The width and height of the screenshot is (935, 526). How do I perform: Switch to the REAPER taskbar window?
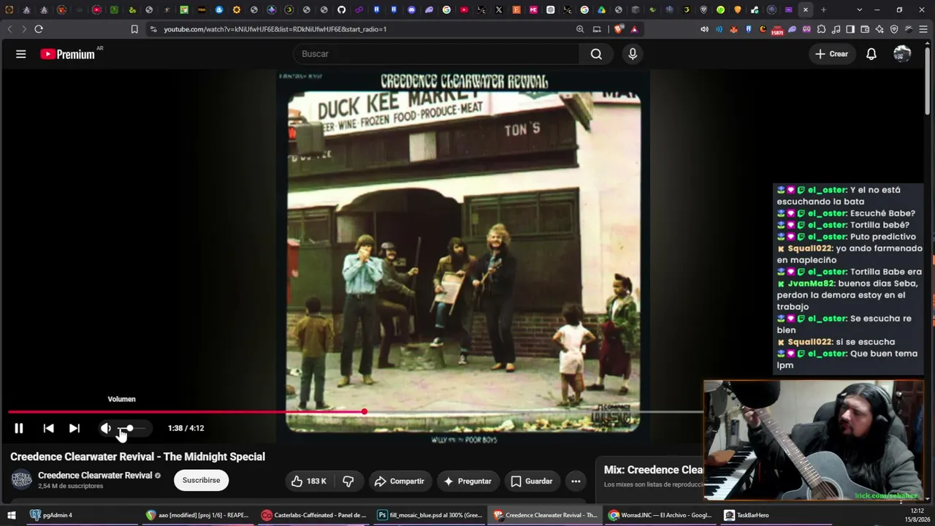pos(197,515)
